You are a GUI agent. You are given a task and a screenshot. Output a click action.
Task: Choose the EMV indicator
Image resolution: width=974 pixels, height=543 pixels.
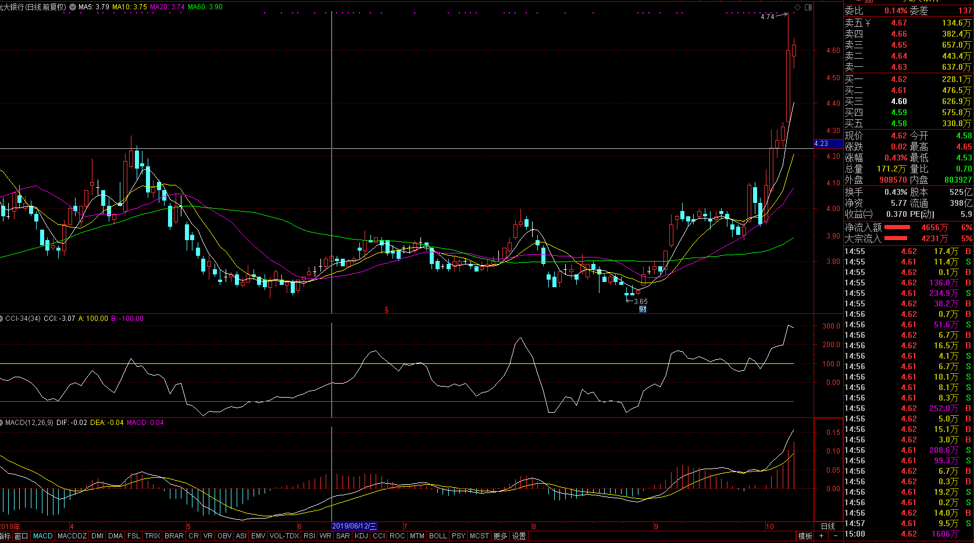click(x=258, y=536)
